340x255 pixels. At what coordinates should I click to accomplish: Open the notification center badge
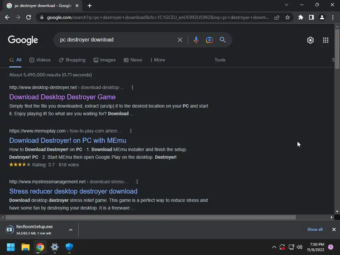click(331, 247)
